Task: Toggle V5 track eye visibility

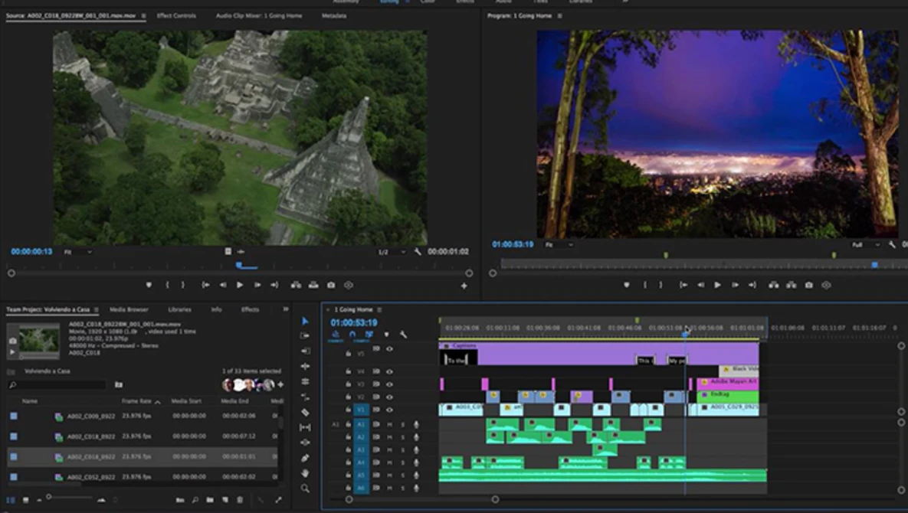Action: click(389, 349)
